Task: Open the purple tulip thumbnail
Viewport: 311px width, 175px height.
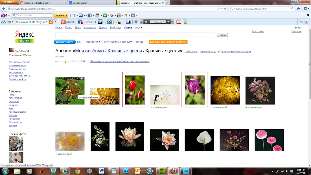Action: tap(195, 90)
